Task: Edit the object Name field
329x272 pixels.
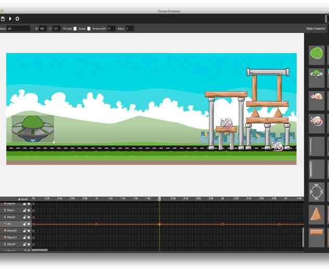Action: tap(18, 28)
